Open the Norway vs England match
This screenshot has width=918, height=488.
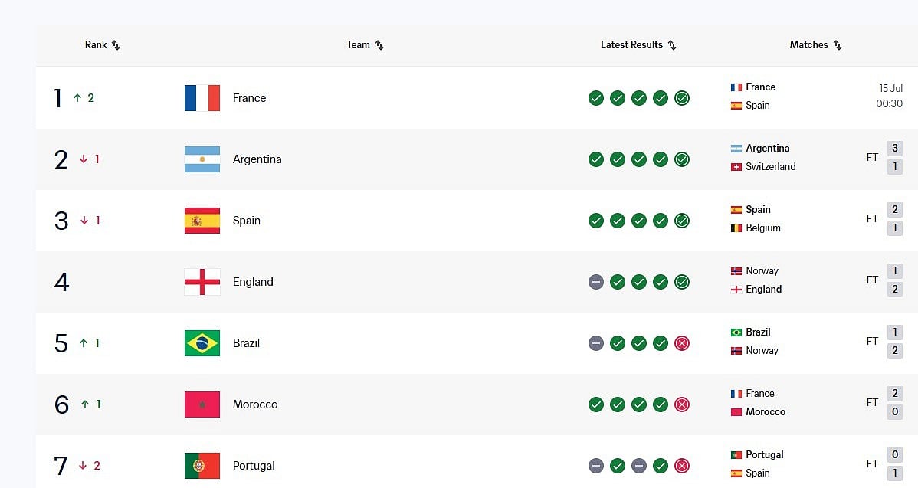pos(817,280)
